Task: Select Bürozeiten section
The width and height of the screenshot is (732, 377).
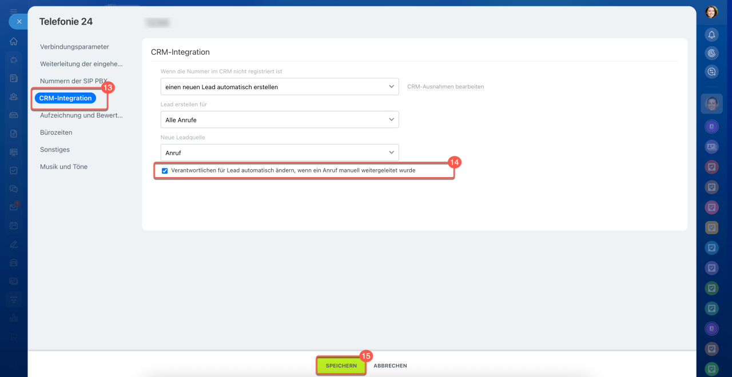Action: pos(56,133)
